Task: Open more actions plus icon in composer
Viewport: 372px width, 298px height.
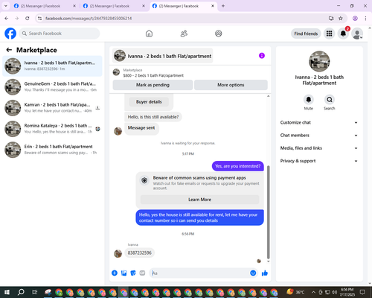Action: point(115,273)
